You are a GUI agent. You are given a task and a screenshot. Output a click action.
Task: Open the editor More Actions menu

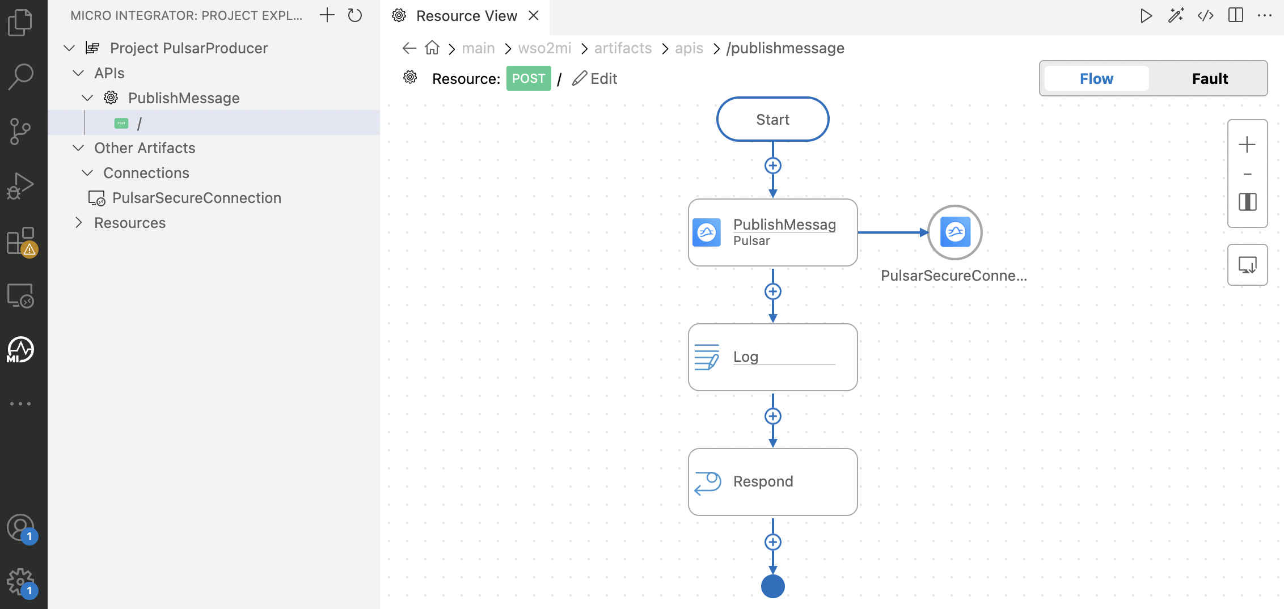[1265, 16]
